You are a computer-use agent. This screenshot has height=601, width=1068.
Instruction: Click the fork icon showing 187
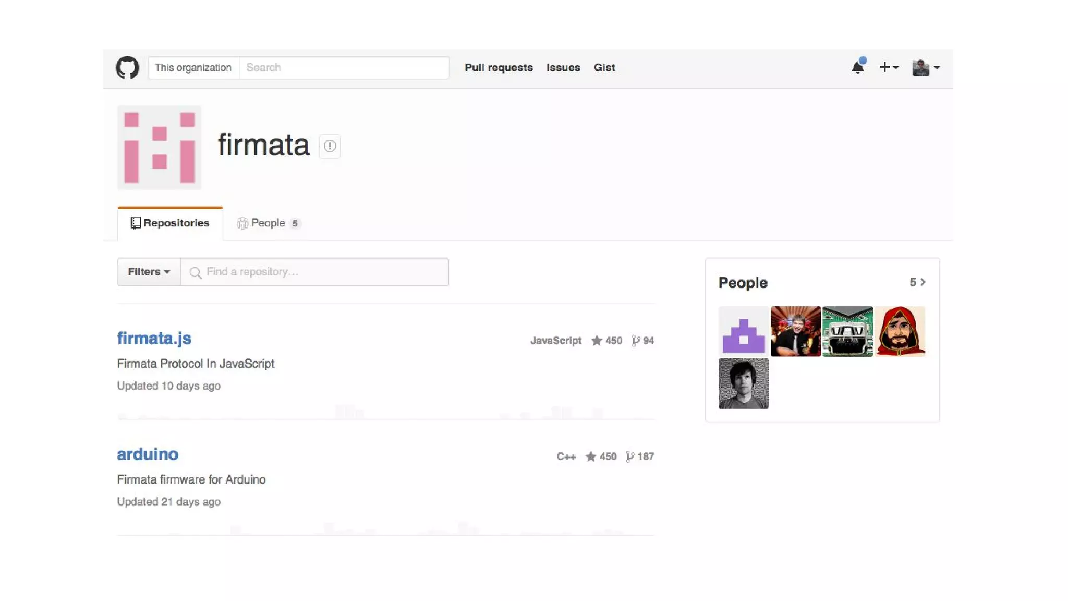tap(630, 456)
